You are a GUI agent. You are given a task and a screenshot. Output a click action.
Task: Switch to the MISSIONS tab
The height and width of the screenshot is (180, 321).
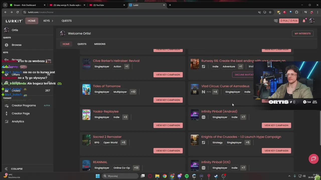(100, 44)
